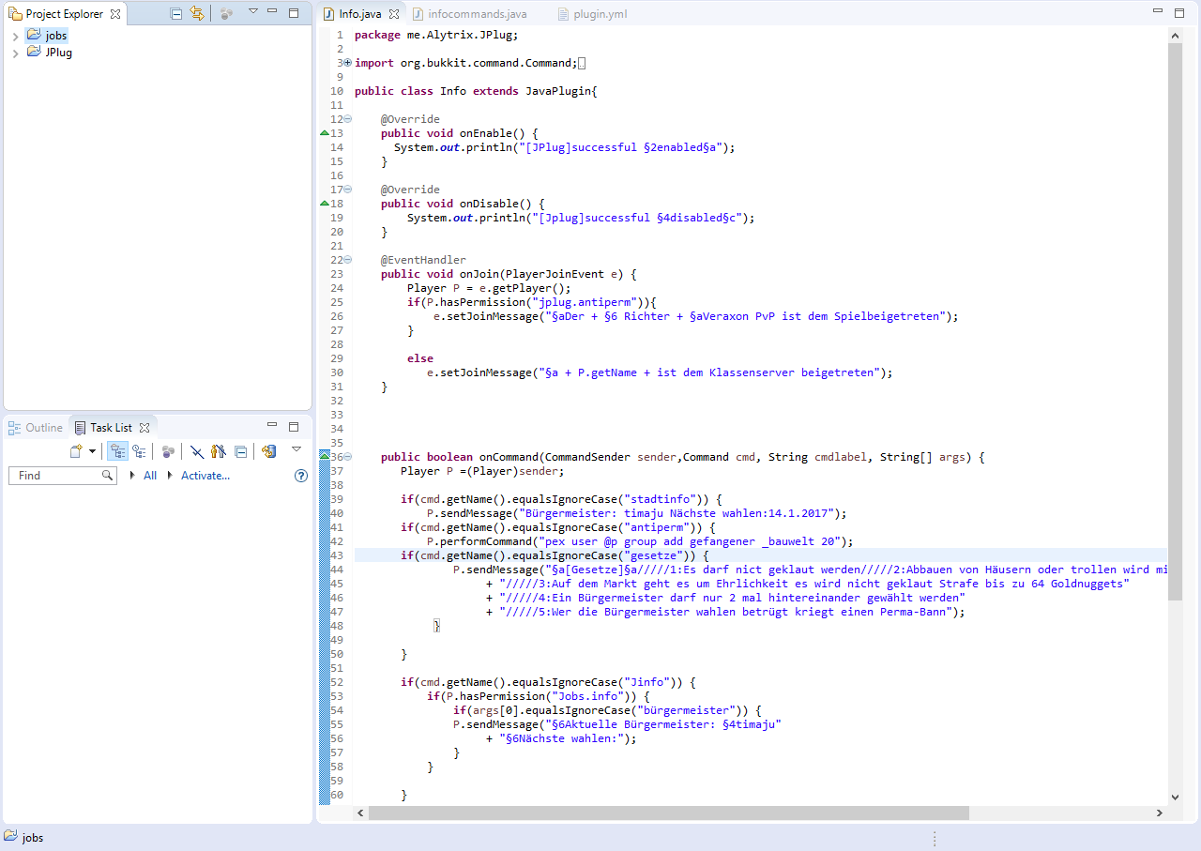Select the jobs project folder
This screenshot has height=851, width=1201.
pos(47,36)
